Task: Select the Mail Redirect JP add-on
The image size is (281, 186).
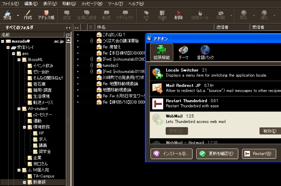Action: tap(215, 88)
